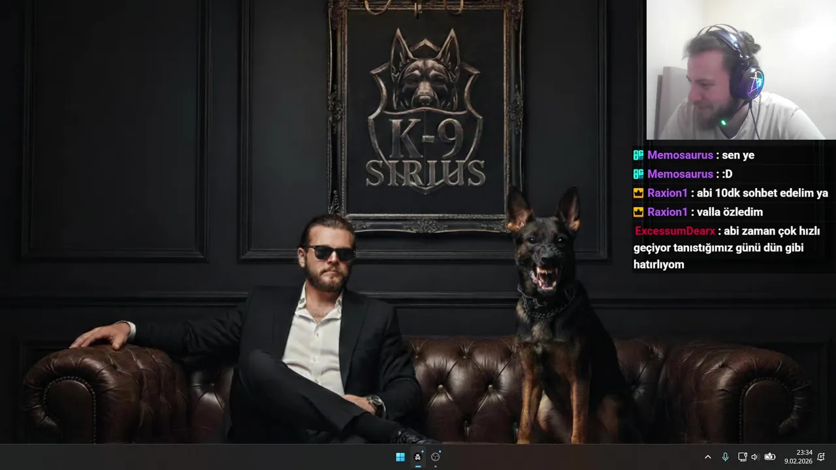Open the Windows Start menu
The width and height of the screenshot is (836, 470).
click(400, 457)
